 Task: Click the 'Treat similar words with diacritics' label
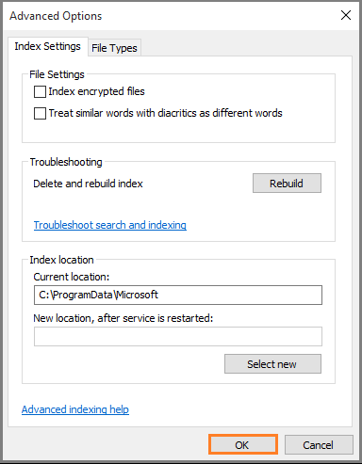click(166, 113)
